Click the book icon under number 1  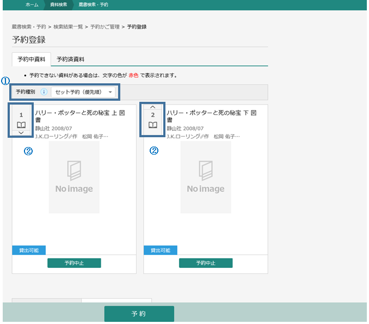coord(21,125)
